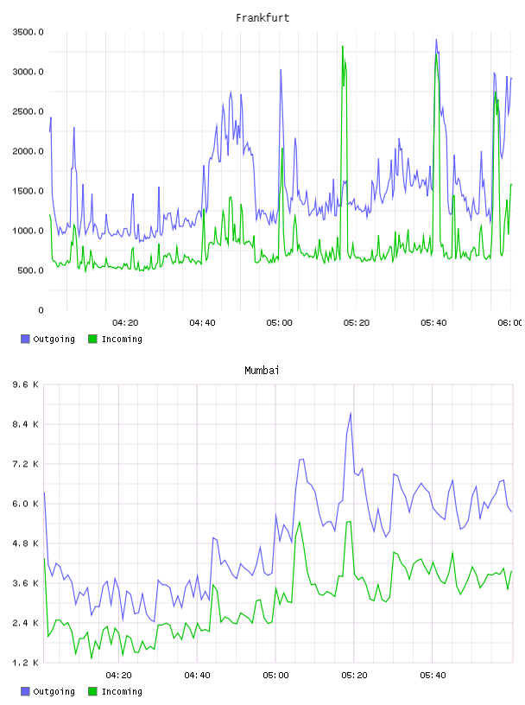The image size is (525, 705).
Task: Click the Incoming legend label in Frankfurt chart
Action: click(122, 339)
